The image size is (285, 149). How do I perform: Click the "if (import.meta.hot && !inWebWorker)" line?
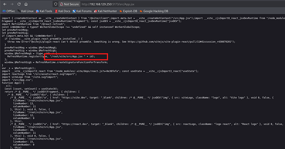point(28,36)
